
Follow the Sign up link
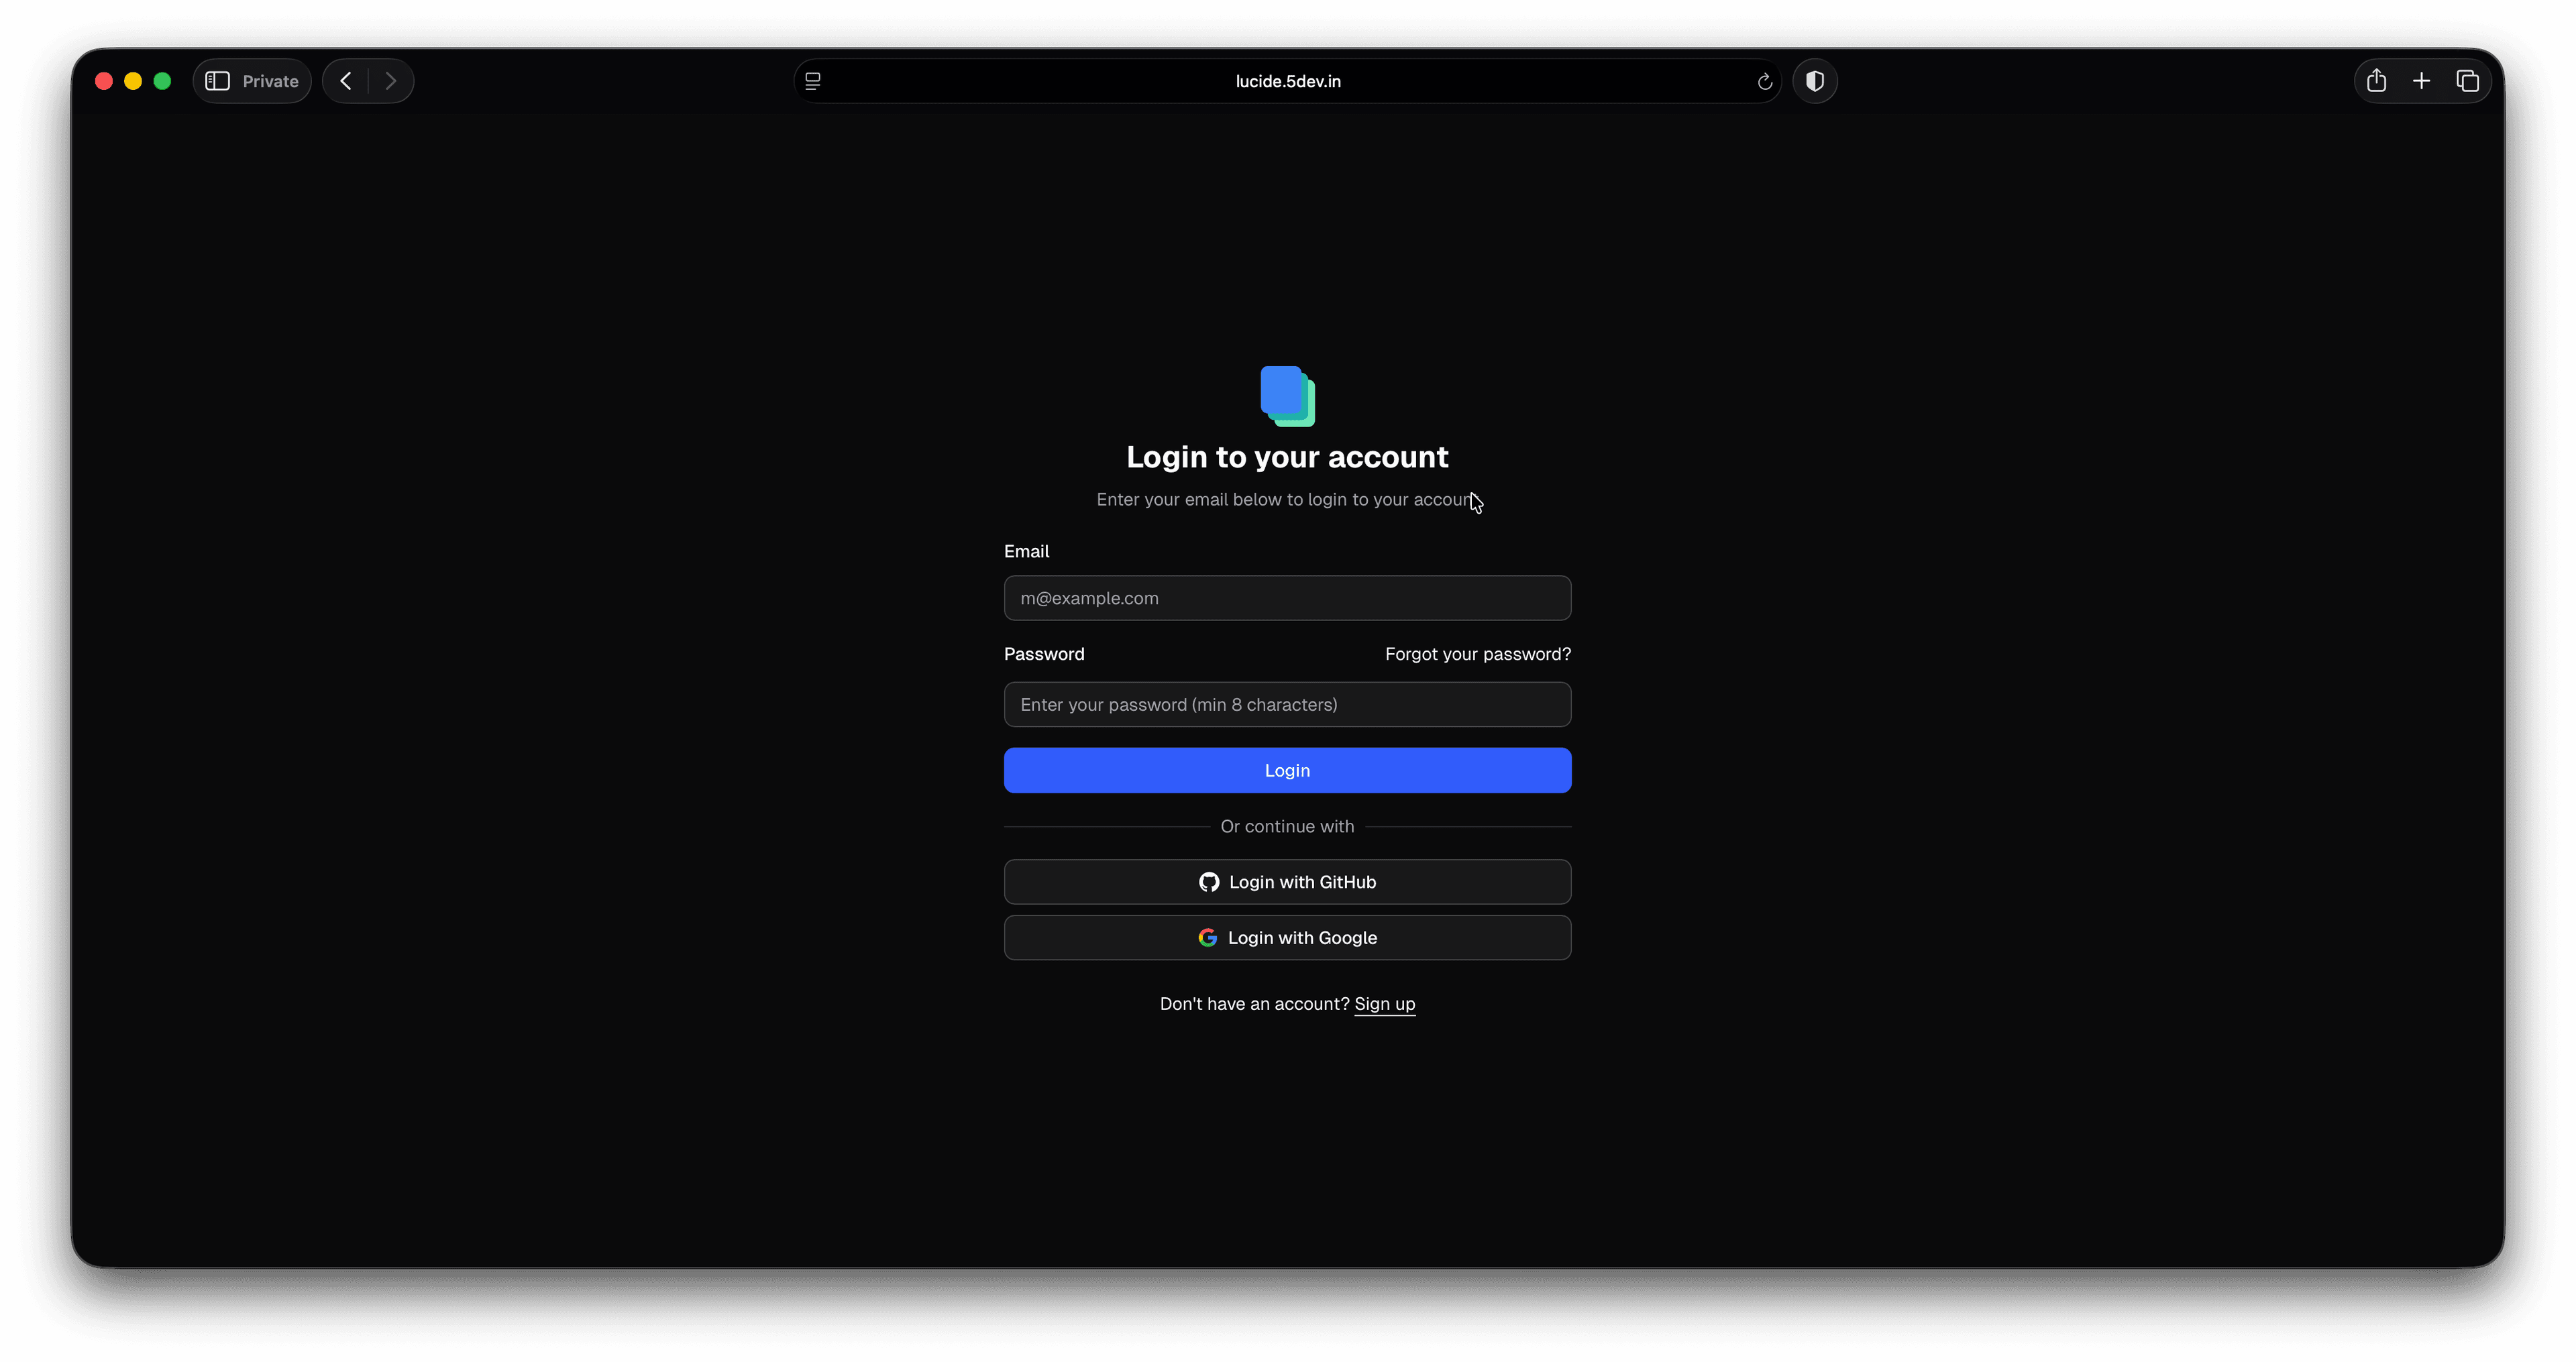[1384, 1004]
